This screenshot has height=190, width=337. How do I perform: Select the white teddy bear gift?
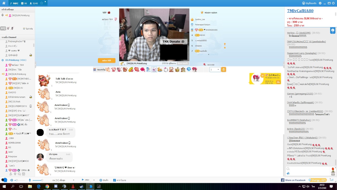(x=154, y=69)
